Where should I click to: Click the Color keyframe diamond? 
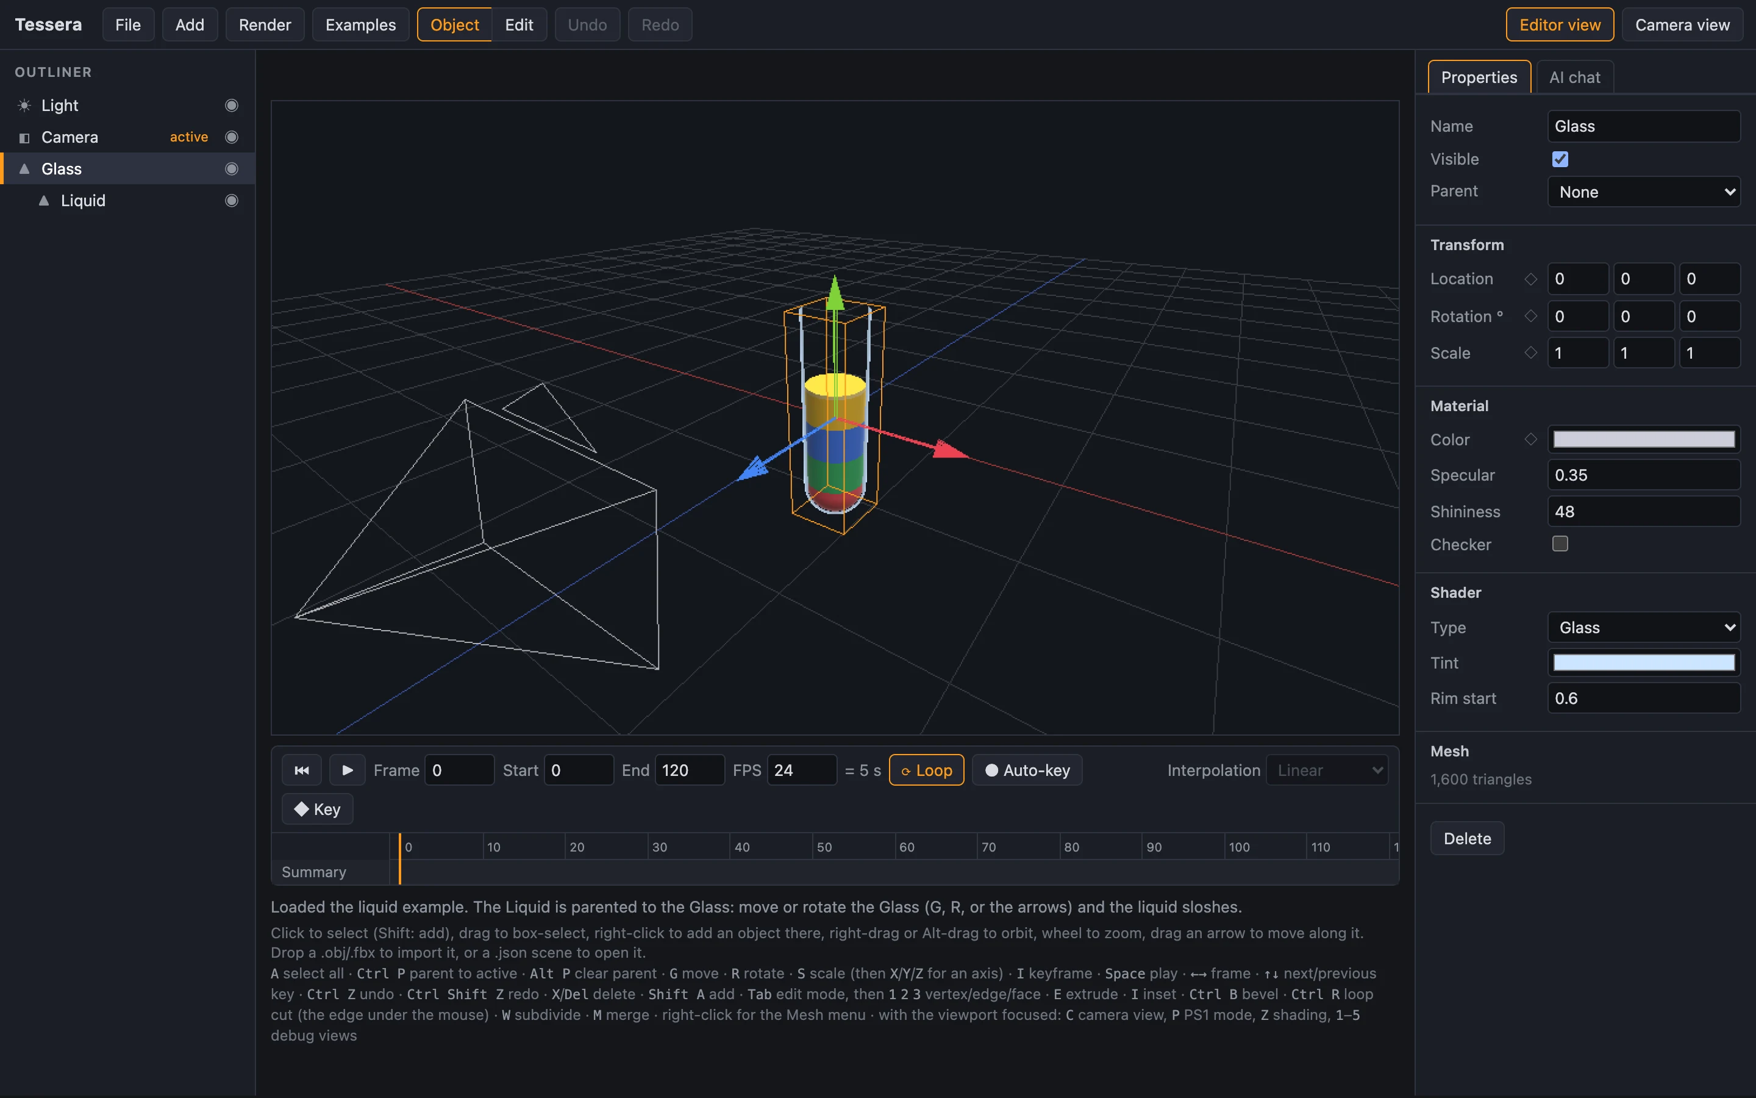click(x=1530, y=439)
